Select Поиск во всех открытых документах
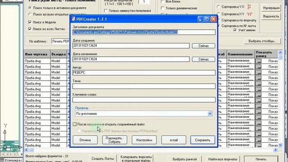The width and height of the screenshot is (288, 162). pyautogui.click(x=30, y=14)
